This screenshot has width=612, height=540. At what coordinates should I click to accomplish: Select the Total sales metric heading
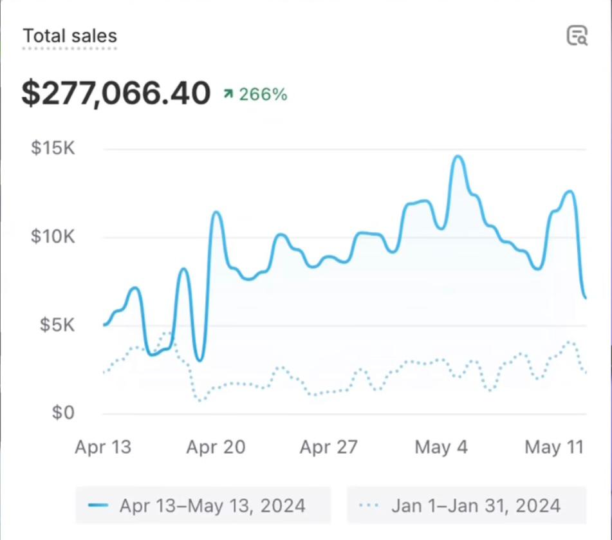[x=69, y=37]
